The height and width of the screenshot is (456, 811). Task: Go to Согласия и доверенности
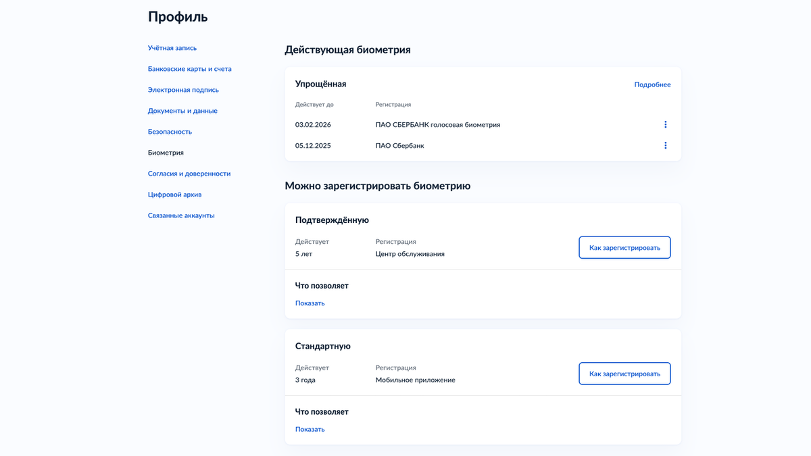(189, 174)
